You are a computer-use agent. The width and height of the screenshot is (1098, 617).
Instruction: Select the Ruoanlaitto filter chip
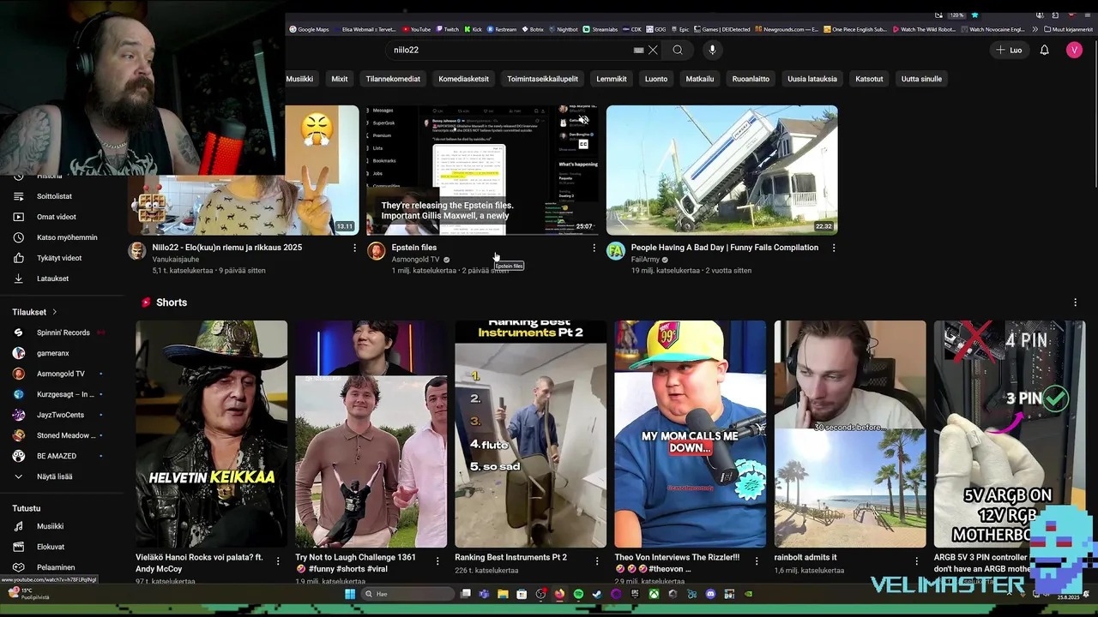pos(751,79)
